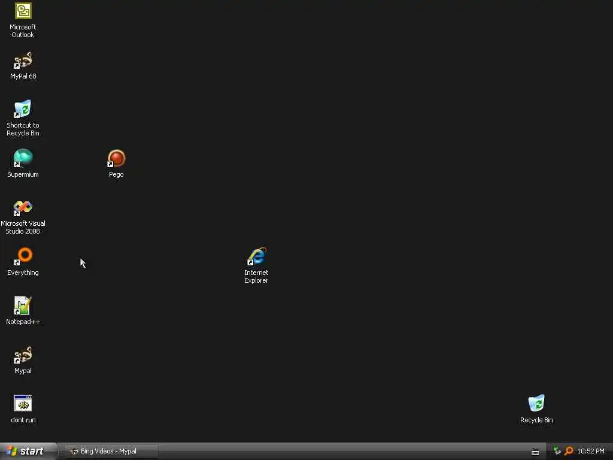
Task: Open the Everything magnifier tray icon
Action: [569, 451]
